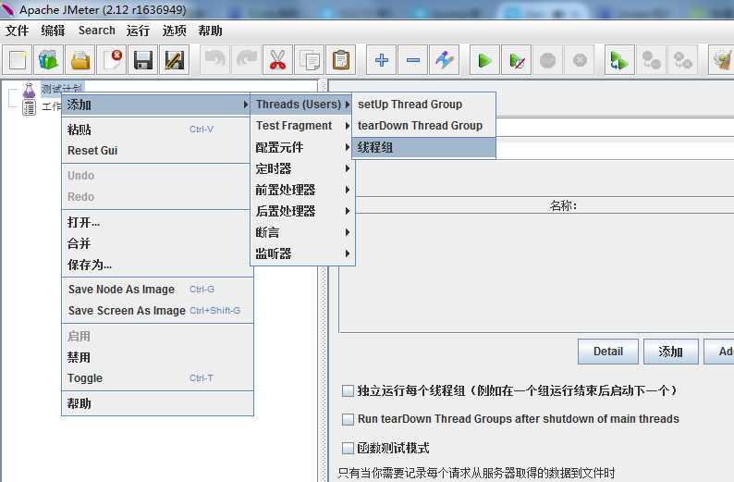
Task: Click the Paste clipboard icon
Action: point(341,60)
